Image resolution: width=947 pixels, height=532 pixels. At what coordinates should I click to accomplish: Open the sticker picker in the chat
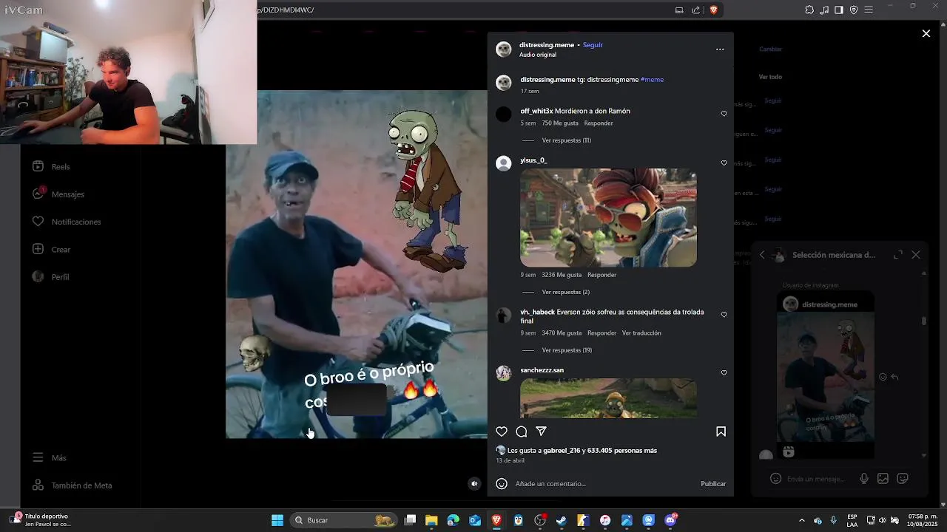click(x=903, y=479)
